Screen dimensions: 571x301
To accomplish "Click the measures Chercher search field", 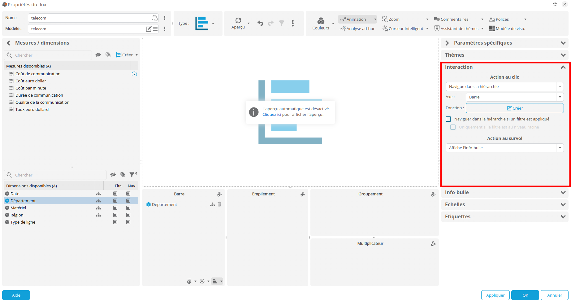I will coord(51,55).
